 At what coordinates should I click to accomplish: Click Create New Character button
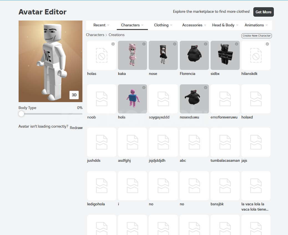[x=256, y=36]
